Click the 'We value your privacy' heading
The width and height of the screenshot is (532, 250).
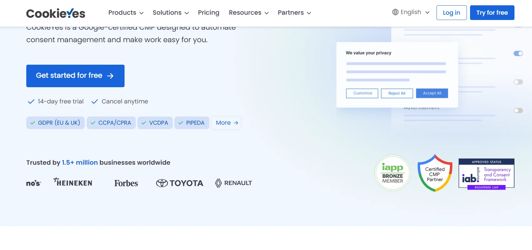click(369, 53)
